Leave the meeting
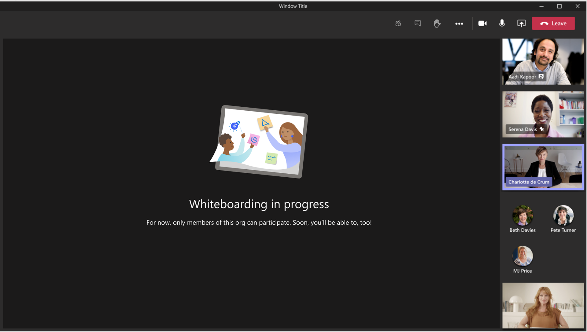The width and height of the screenshot is (587, 332). point(553,24)
